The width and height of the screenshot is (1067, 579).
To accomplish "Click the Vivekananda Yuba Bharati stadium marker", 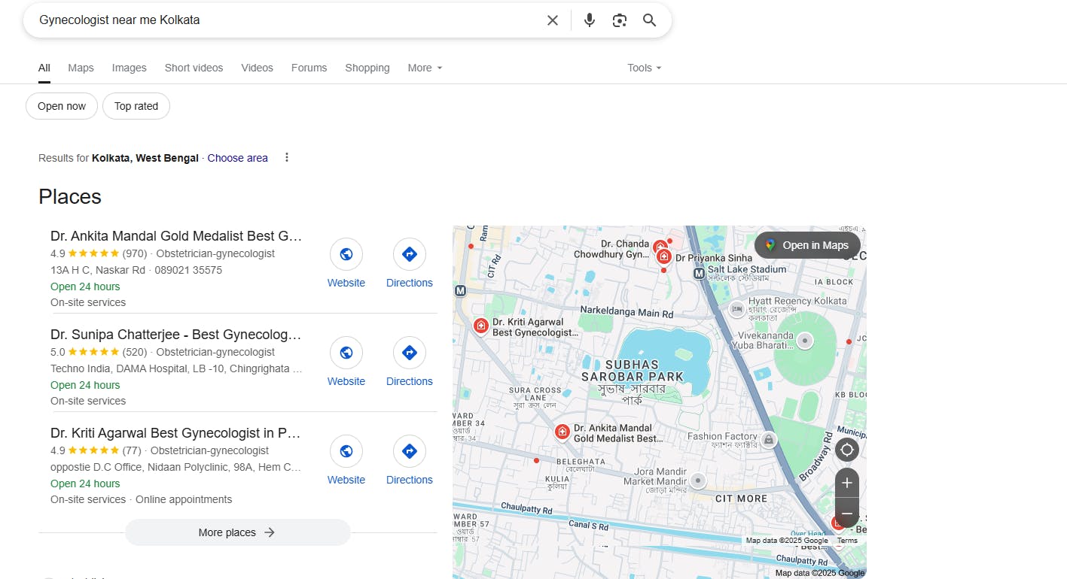I will 805,341.
